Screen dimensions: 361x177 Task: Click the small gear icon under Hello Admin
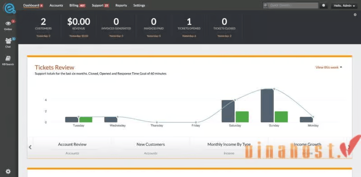pos(355,15)
